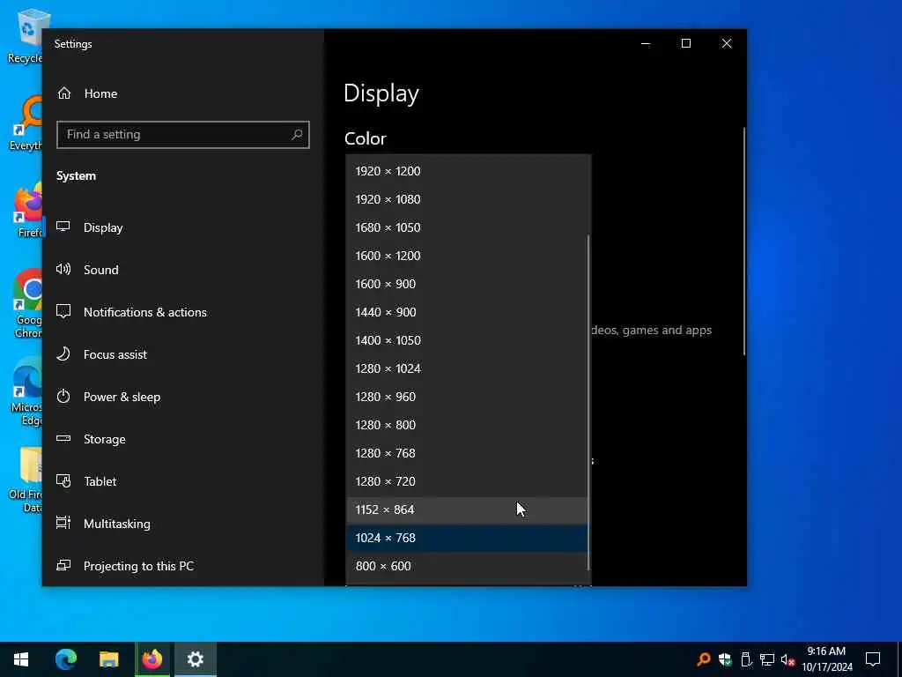Click the search magnifier icon in search box
The height and width of the screenshot is (677, 902).
coord(297,135)
